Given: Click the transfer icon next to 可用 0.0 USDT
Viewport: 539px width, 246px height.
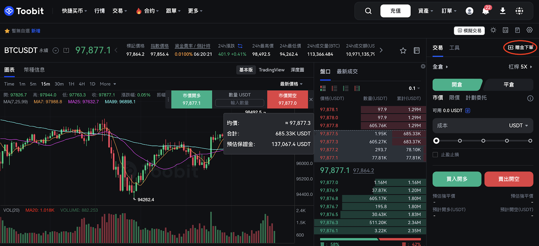Looking at the screenshot, I should point(468,111).
